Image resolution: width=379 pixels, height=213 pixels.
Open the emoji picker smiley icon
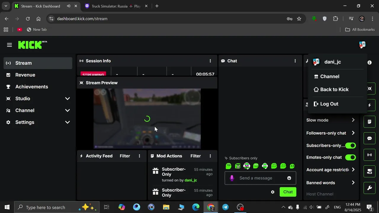(289, 178)
